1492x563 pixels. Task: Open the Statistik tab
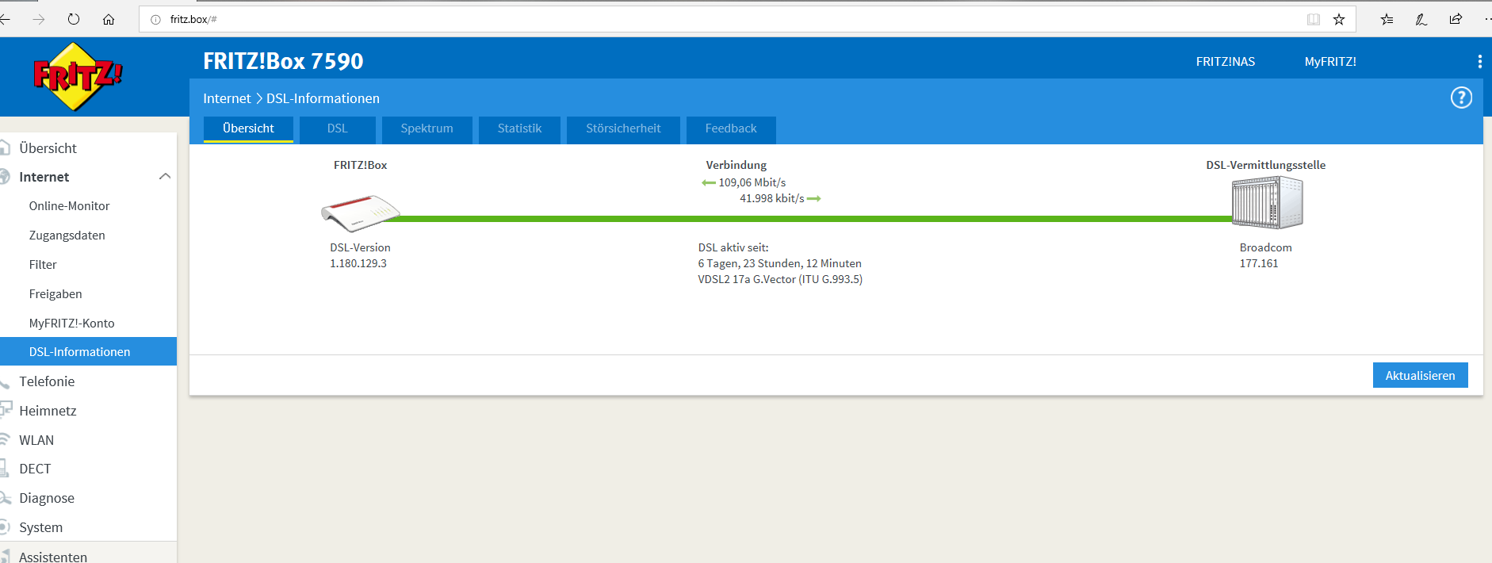pyautogui.click(x=520, y=128)
